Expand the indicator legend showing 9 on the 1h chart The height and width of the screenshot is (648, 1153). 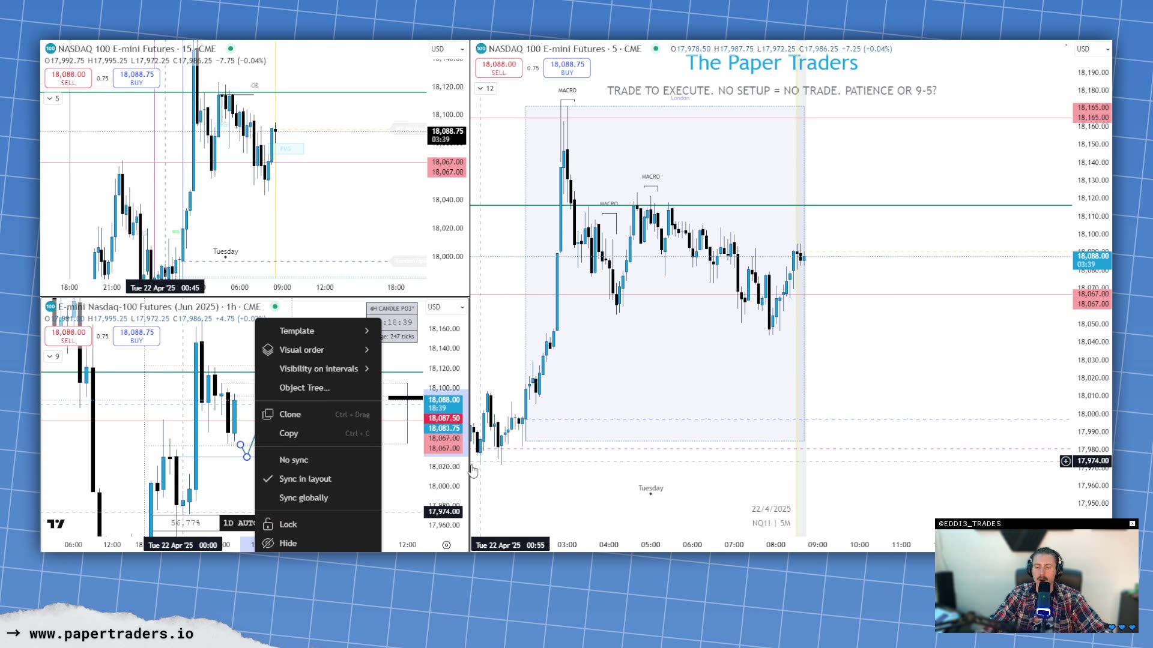(53, 356)
